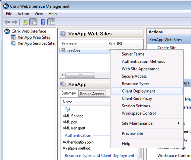Screen dimensions: 191x160
Task: Choose Session Settings from context menu
Action: 147,106
